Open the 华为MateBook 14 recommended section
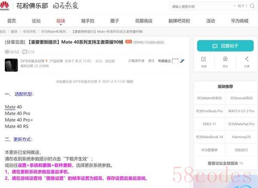 coord(209,137)
